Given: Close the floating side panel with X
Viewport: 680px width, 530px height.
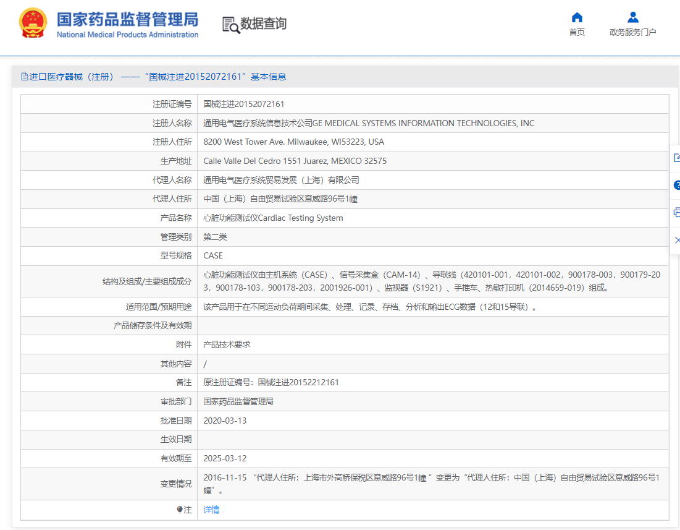Looking at the screenshot, I should coord(677,240).
